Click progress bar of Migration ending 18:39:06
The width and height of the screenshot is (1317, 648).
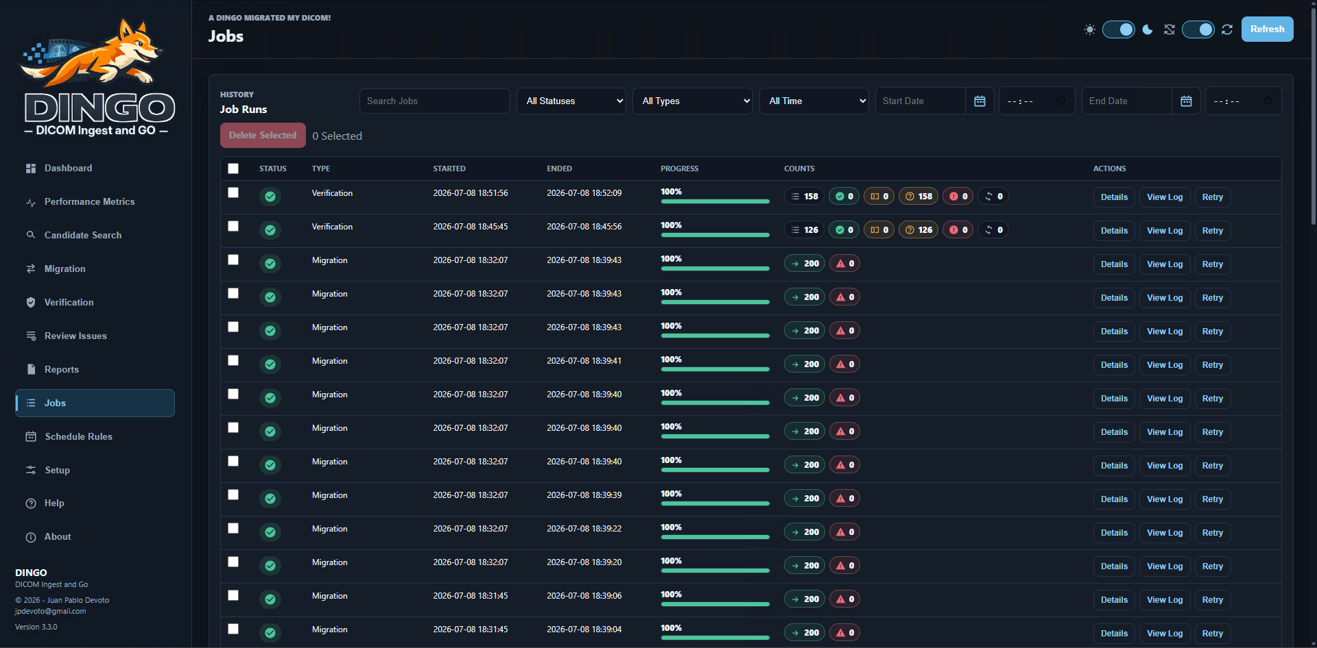click(x=715, y=604)
